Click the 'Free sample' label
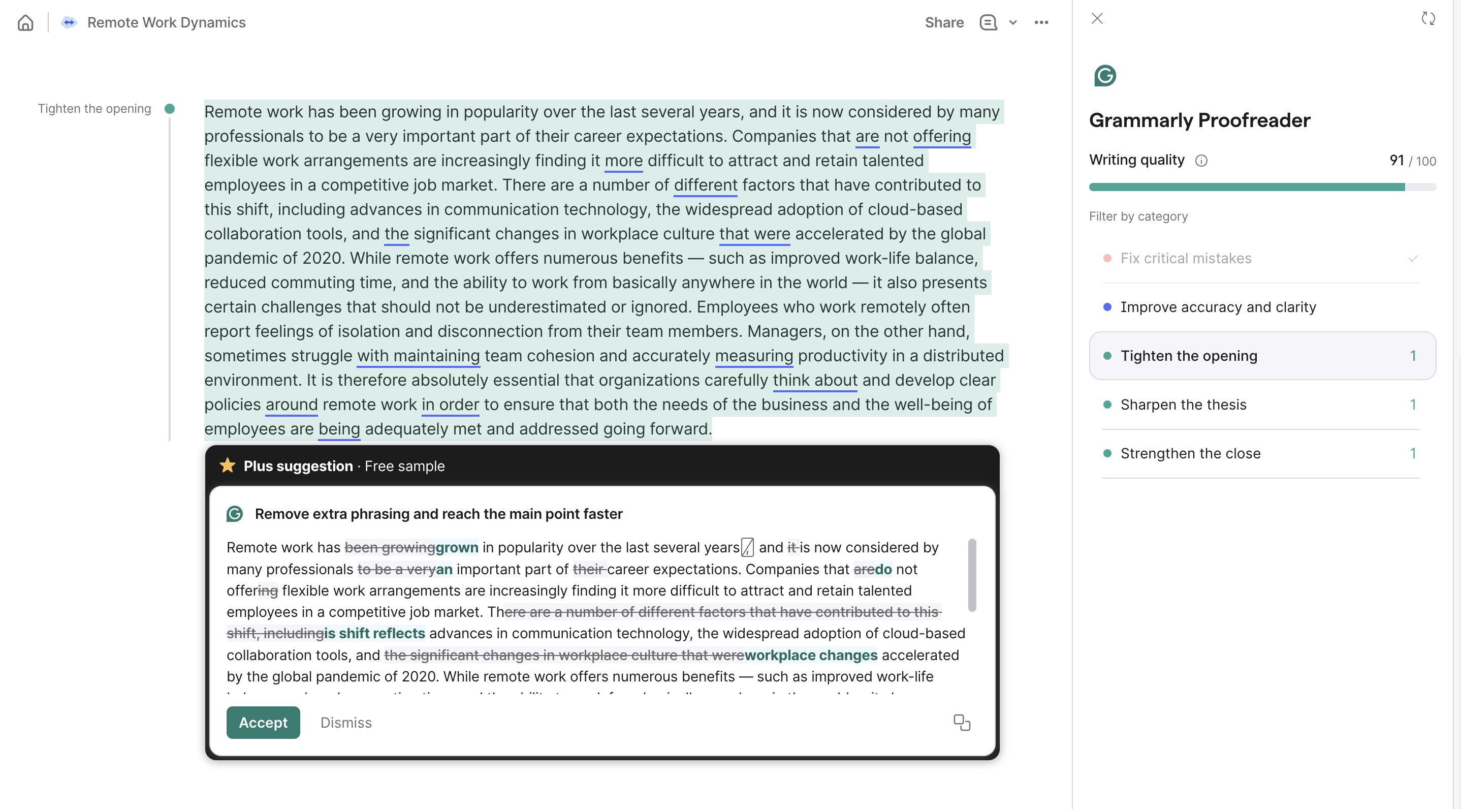Viewport: 1461px width, 809px height. click(x=404, y=466)
